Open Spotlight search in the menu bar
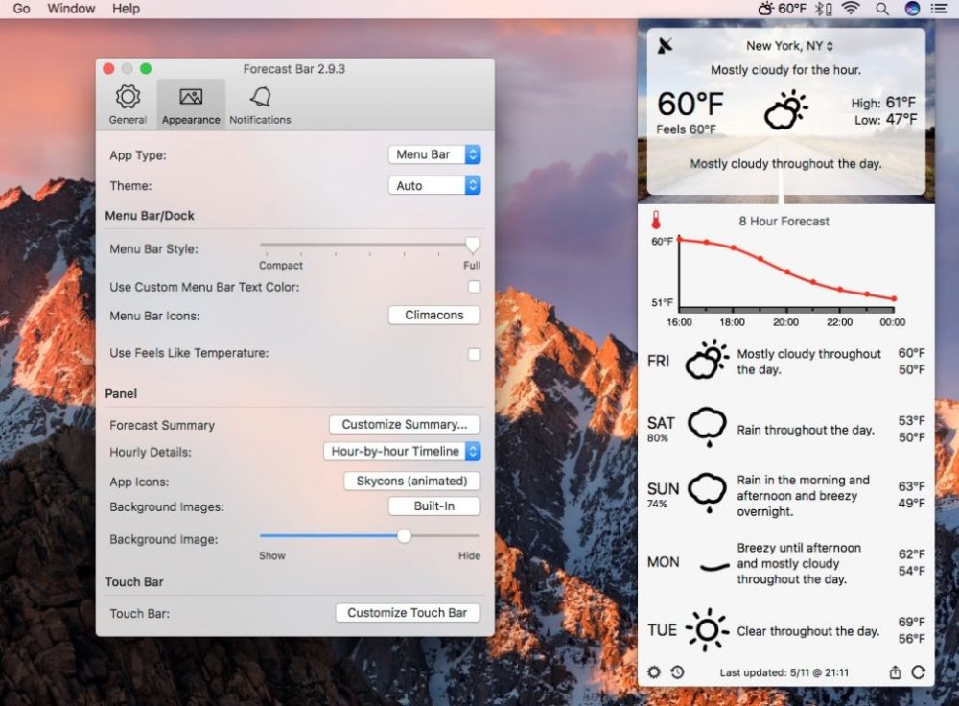959x706 pixels. [882, 9]
